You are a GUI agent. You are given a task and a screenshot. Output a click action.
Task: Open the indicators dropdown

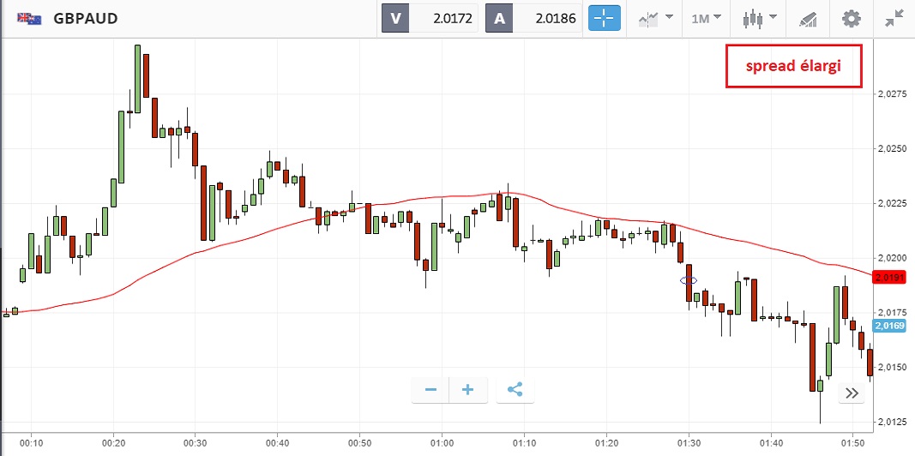coord(655,18)
